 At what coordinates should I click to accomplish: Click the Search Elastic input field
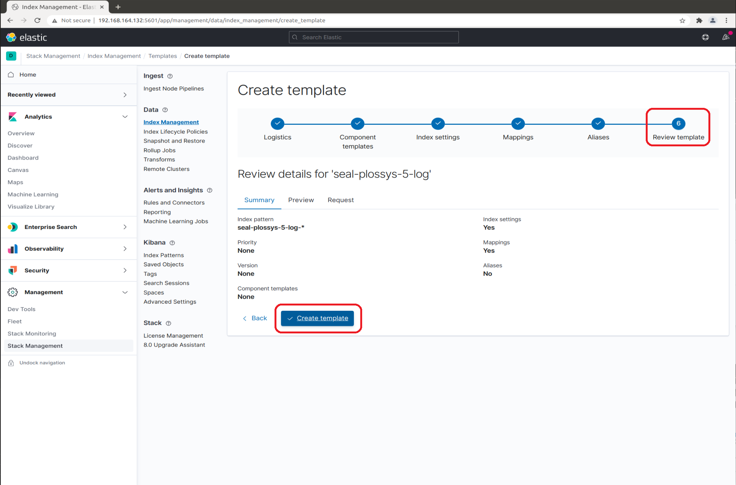click(374, 37)
